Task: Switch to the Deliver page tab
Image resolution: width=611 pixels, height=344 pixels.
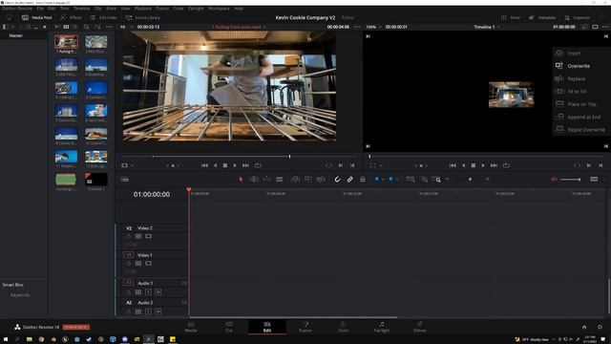Action: click(420, 327)
